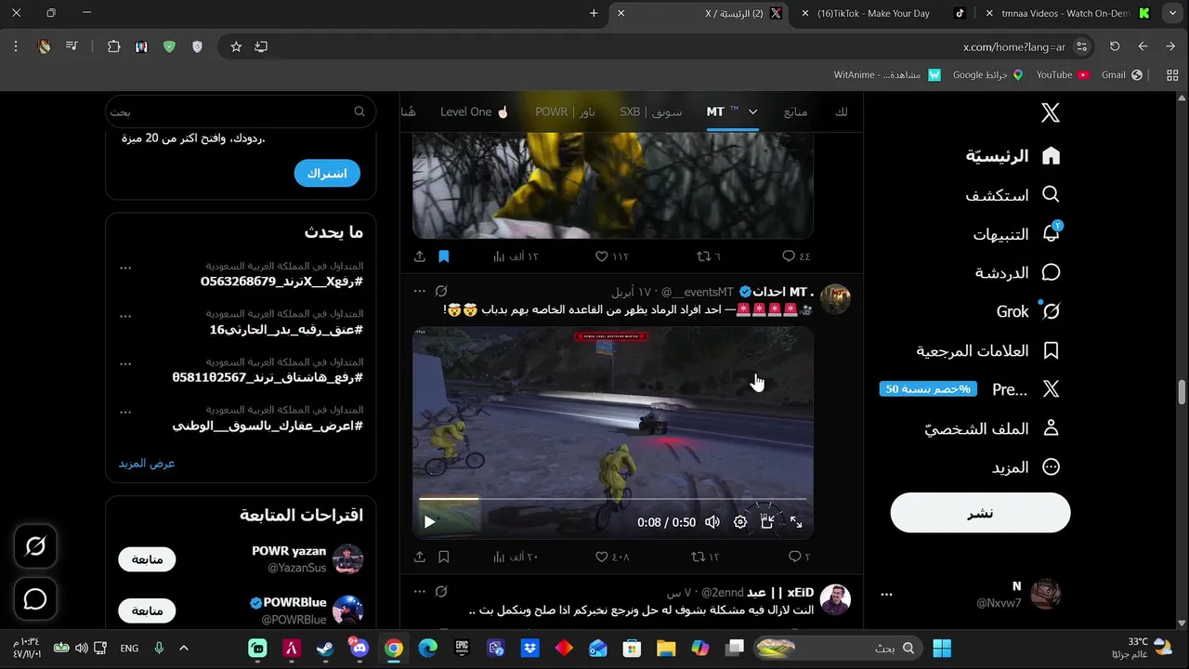
Task: Bookmark page with Chrome star icon
Action: tap(236, 46)
